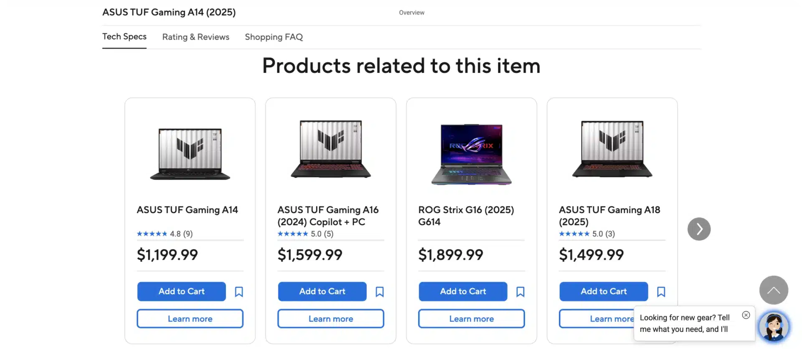
Task: Bookmark the ROG Strix G16 product
Action: [520, 291]
